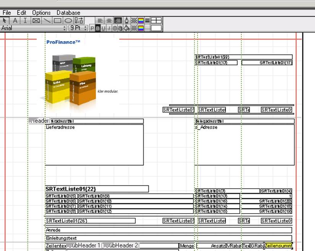The image size is (315, 251).
Task: Pick the diagonal line drawing tool
Action: click(47, 21)
